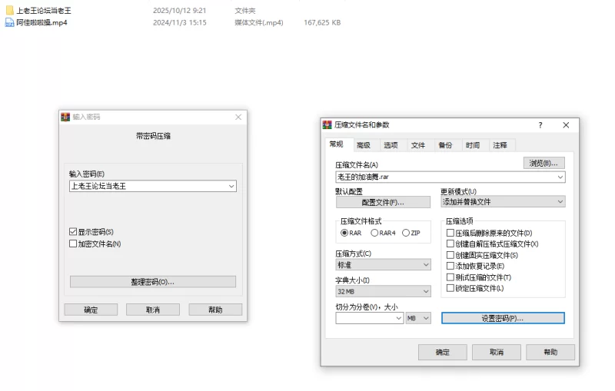The width and height of the screenshot is (615, 391).
Task: Select the 上老王论坛当老王 folder icon
Action: 9,10
